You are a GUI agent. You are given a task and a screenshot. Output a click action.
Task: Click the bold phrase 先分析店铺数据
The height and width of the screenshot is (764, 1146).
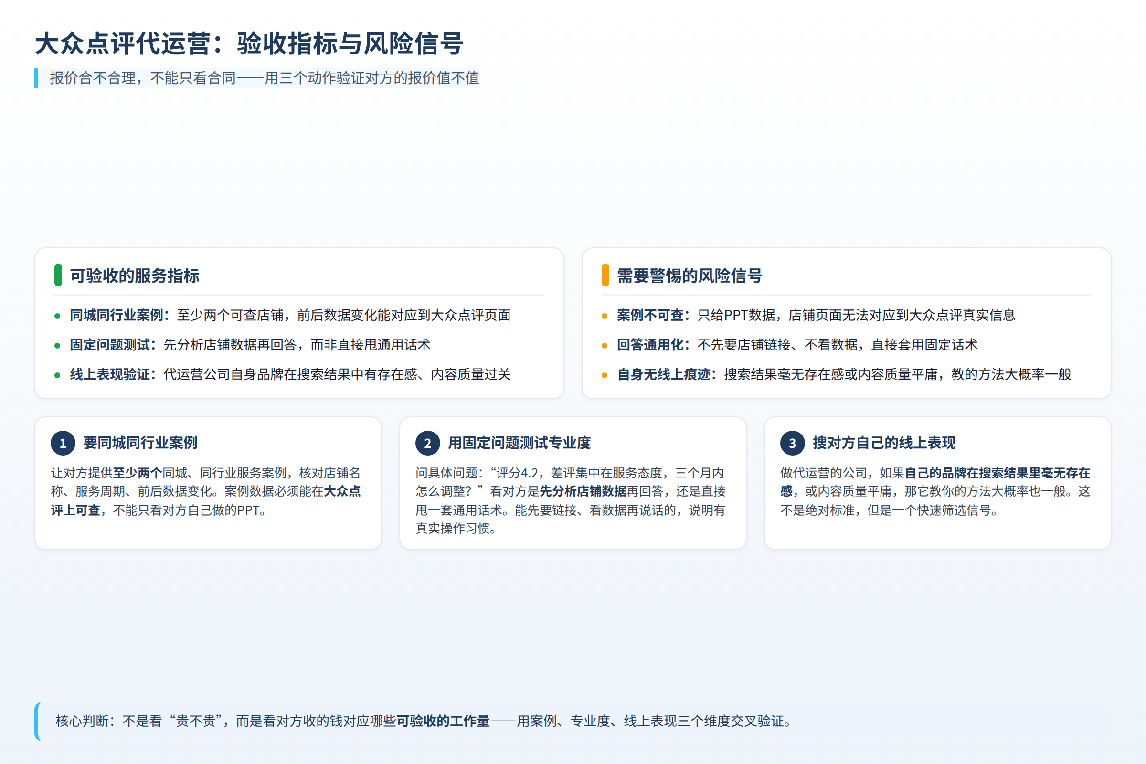[583, 491]
